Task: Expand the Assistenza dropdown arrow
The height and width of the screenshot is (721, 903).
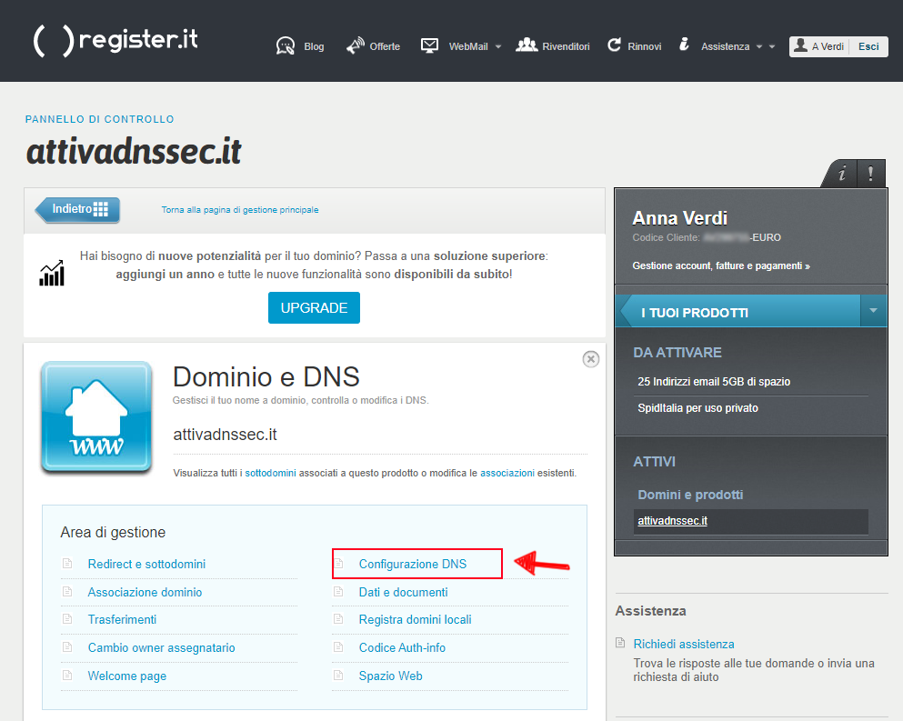Action: click(x=759, y=46)
